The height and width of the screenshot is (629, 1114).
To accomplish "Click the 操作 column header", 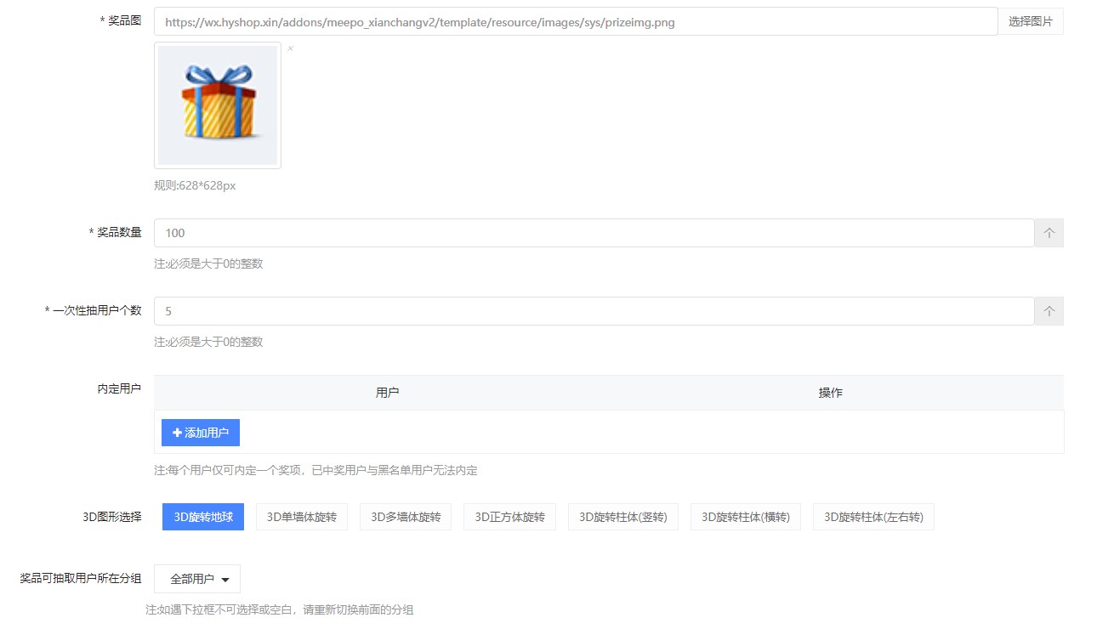I will [830, 393].
